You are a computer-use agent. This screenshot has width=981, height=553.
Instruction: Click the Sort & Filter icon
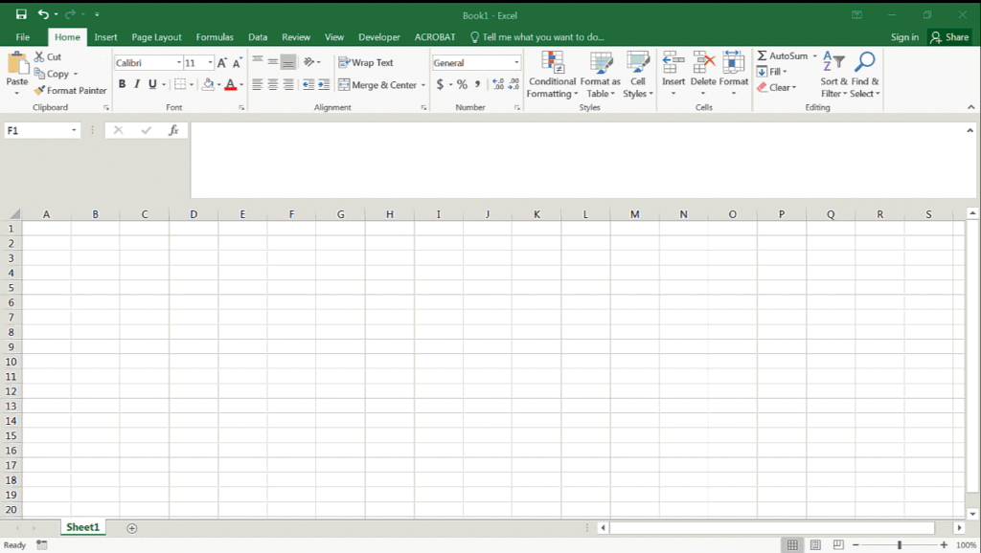pyautogui.click(x=833, y=63)
